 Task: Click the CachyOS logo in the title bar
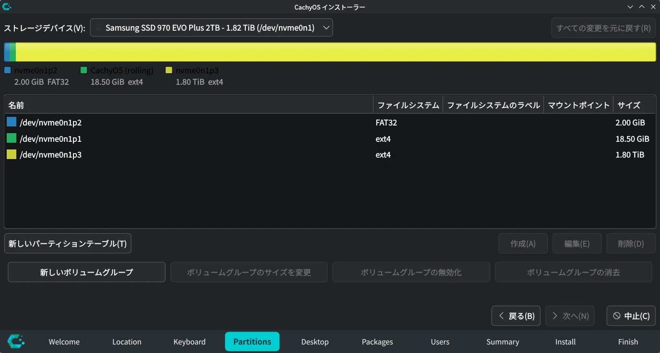click(x=7, y=7)
